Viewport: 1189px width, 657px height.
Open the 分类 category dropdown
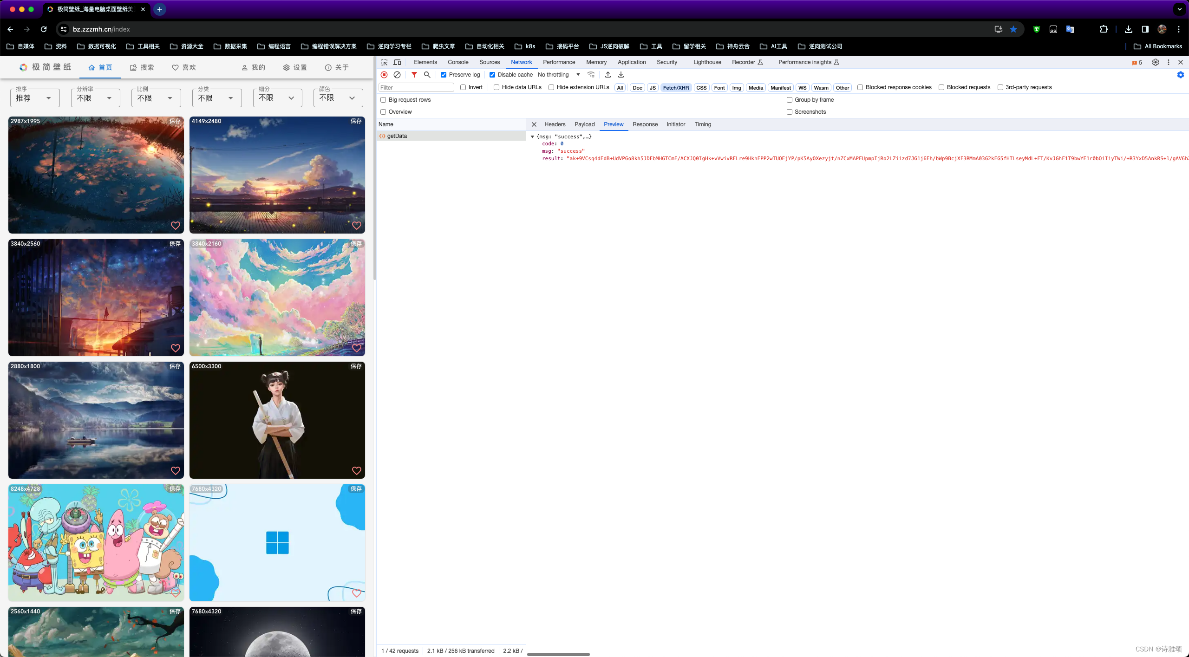pos(217,98)
